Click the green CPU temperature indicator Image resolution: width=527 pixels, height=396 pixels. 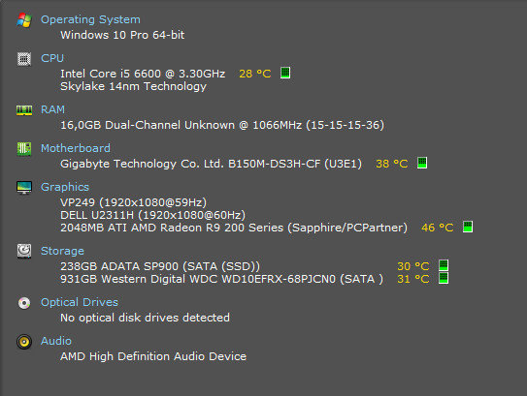point(285,73)
